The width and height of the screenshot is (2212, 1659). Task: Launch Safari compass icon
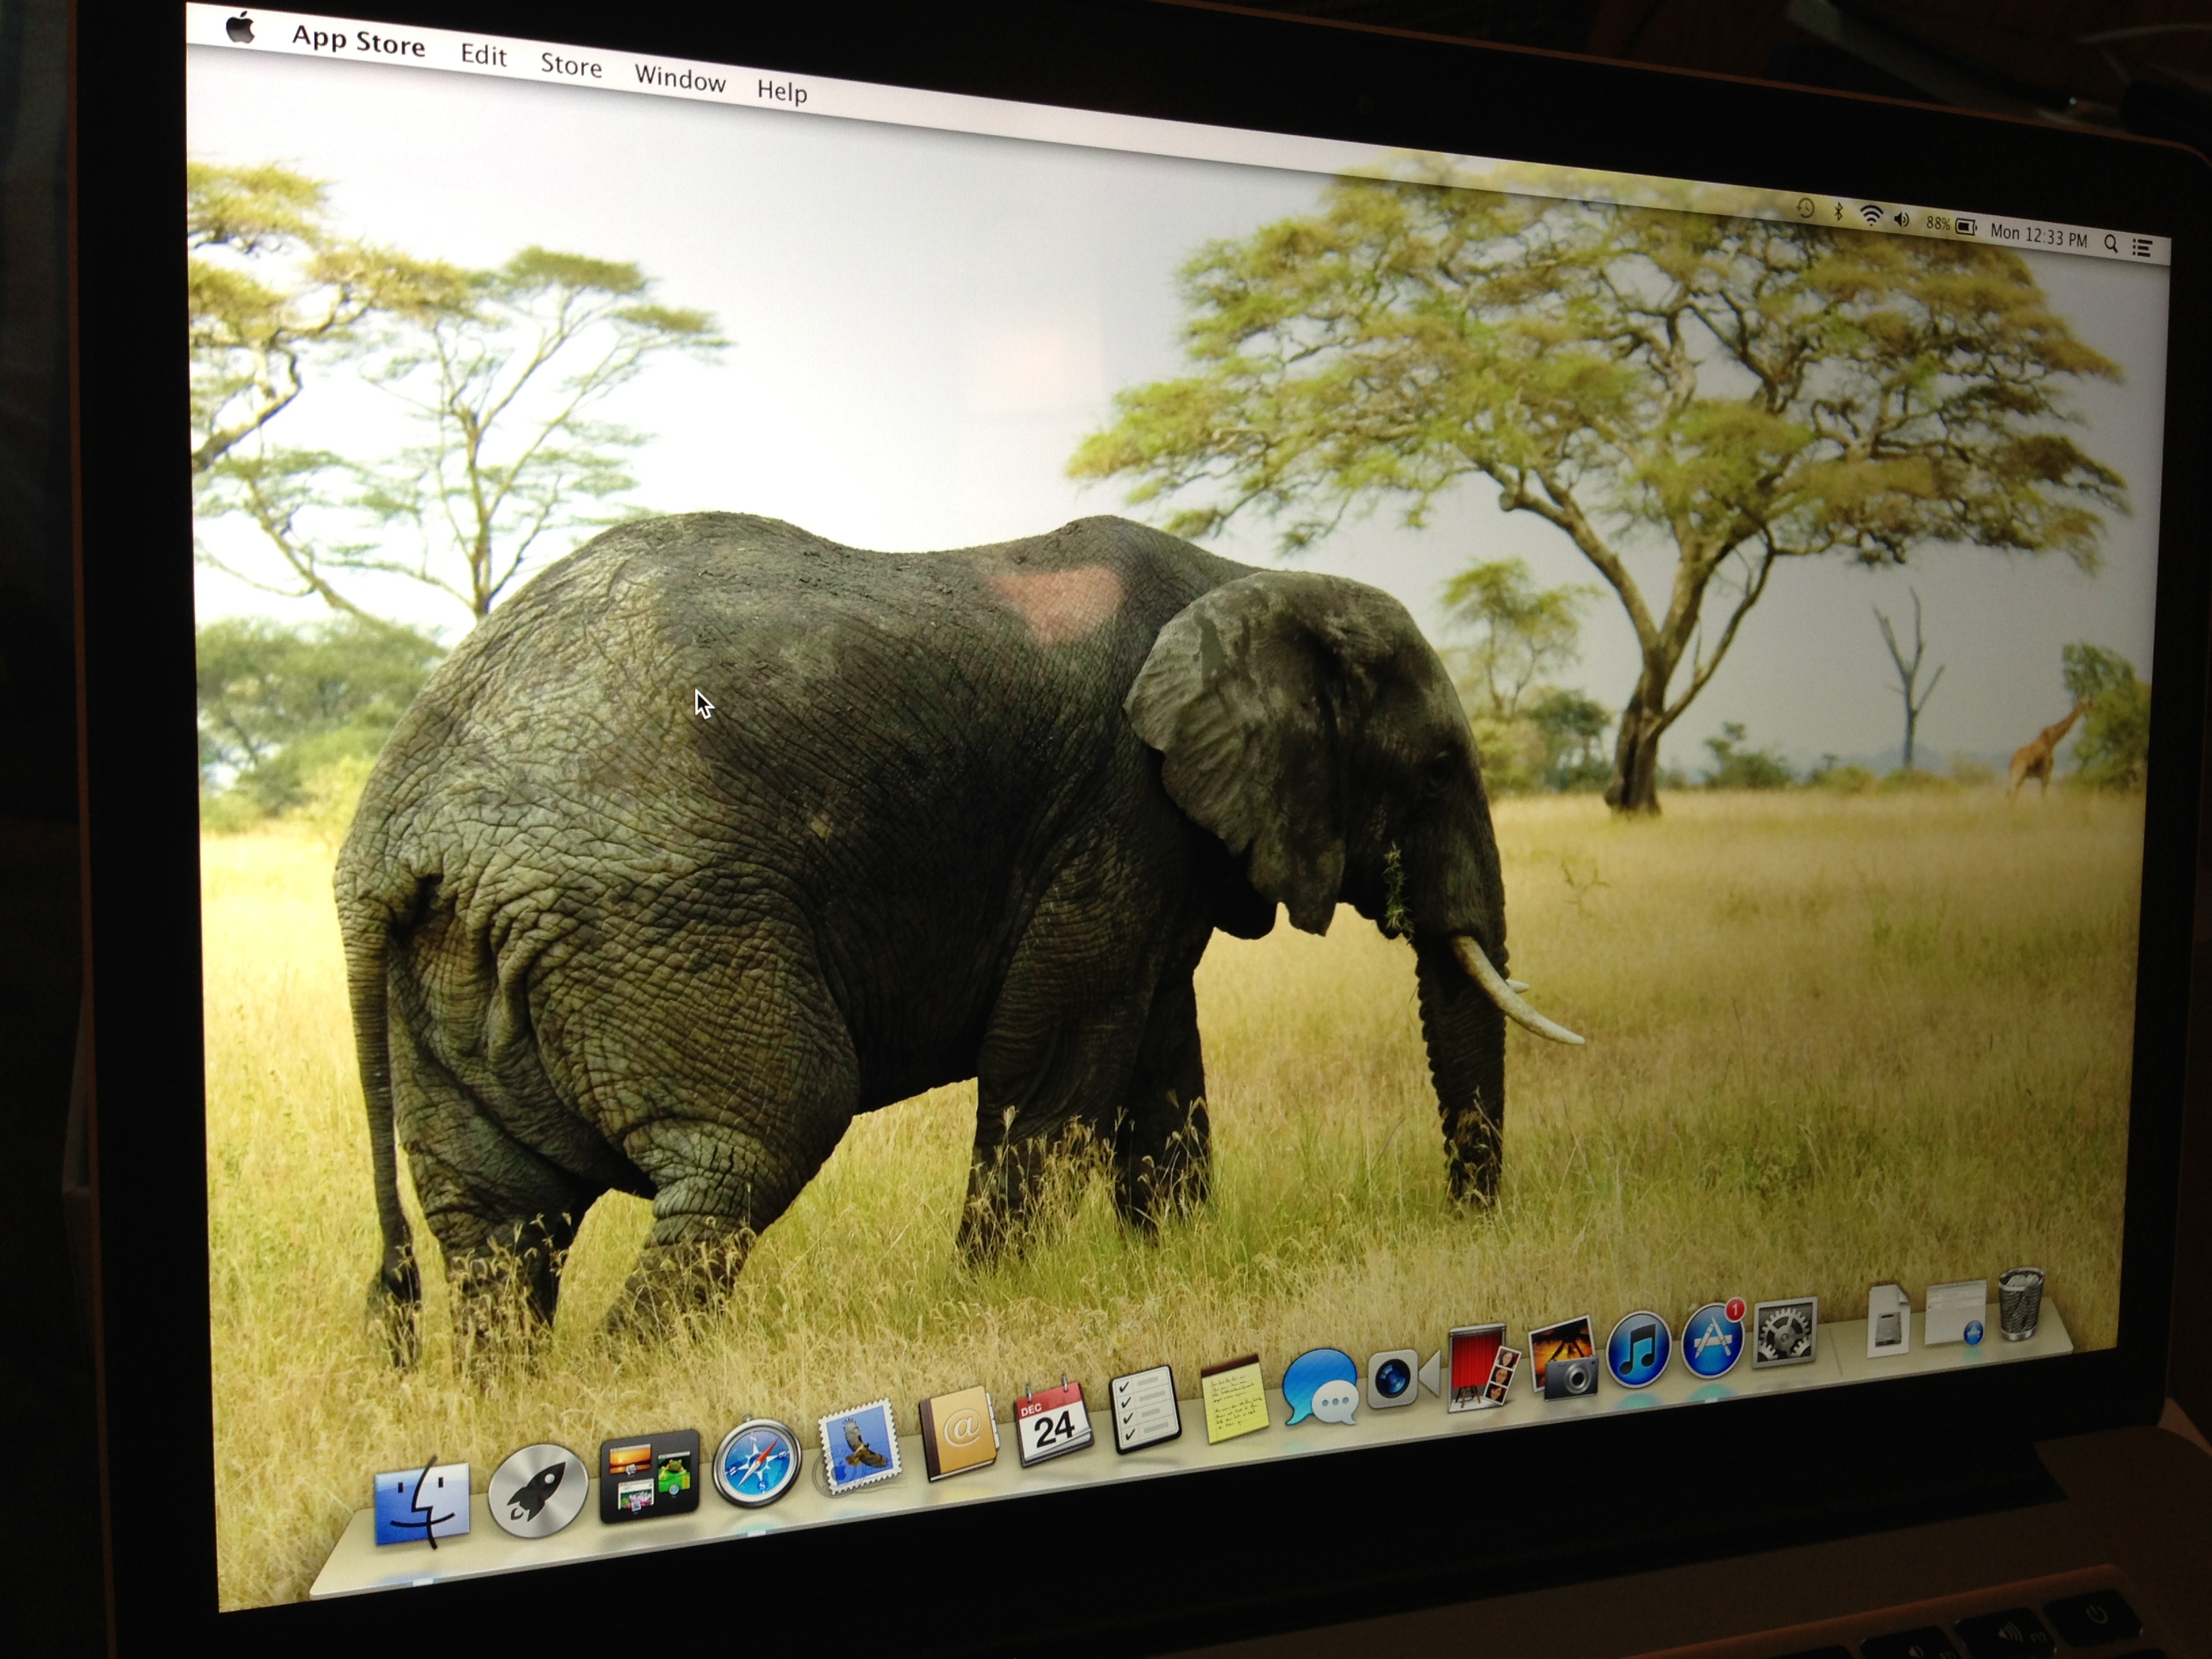pyautogui.click(x=756, y=1462)
